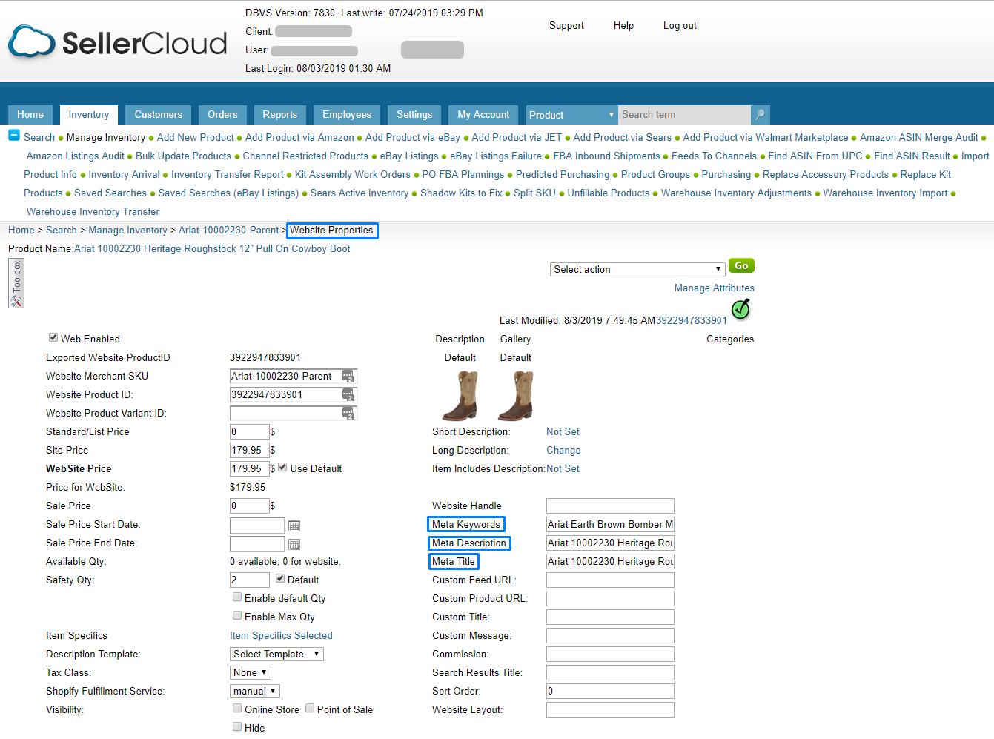Open Bulk Update Products link
This screenshot has height=739, width=994.
183,156
